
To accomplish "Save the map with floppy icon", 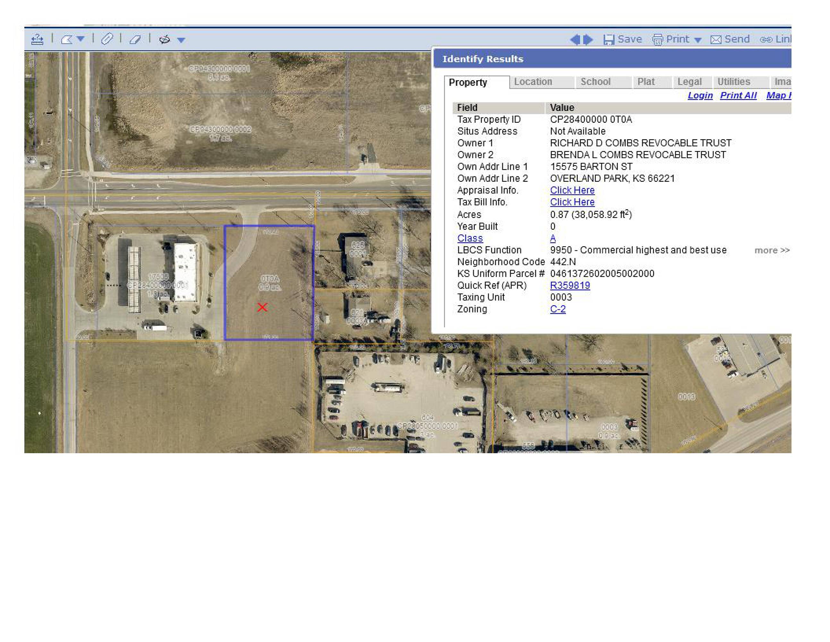I will click(x=609, y=39).
